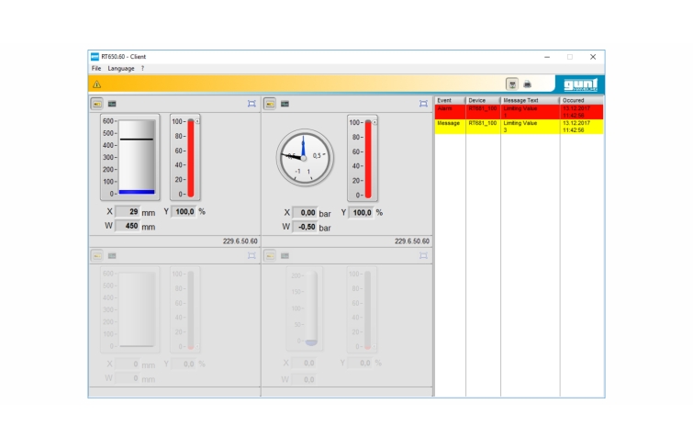693x448 pixels.
Task: Click RT681_100 in the Alarm row
Action: click(x=483, y=109)
